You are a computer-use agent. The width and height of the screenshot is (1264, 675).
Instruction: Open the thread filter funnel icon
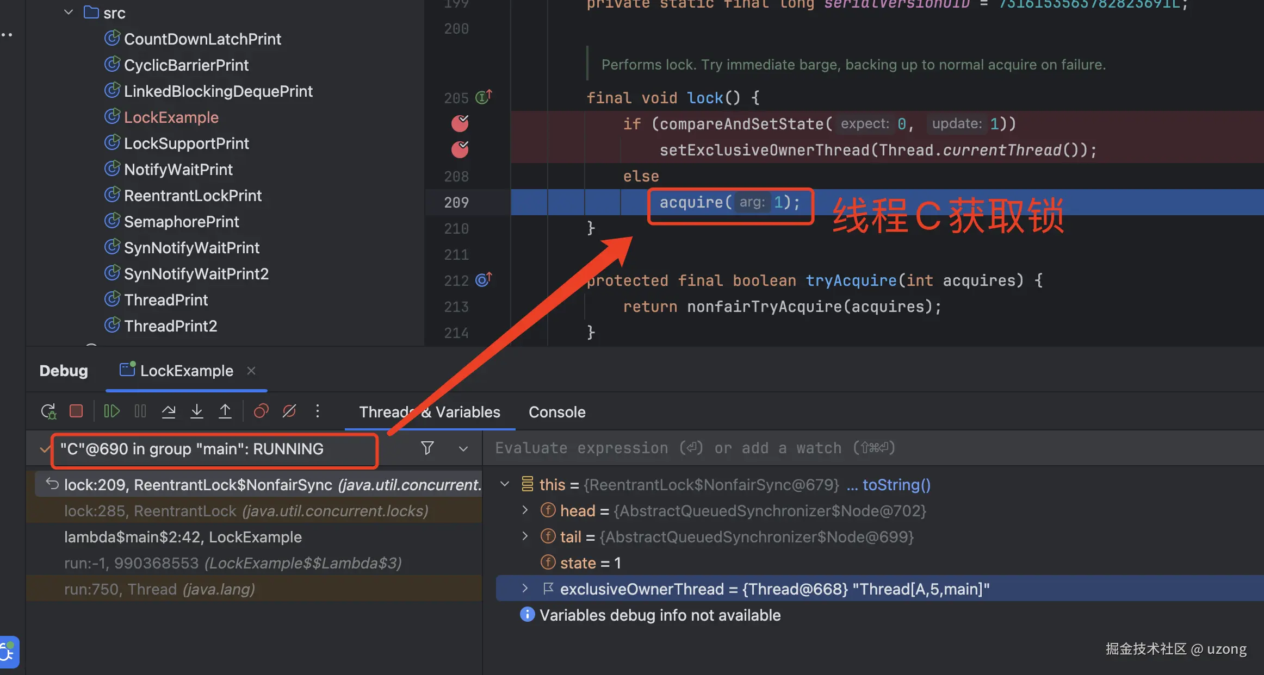tap(427, 448)
